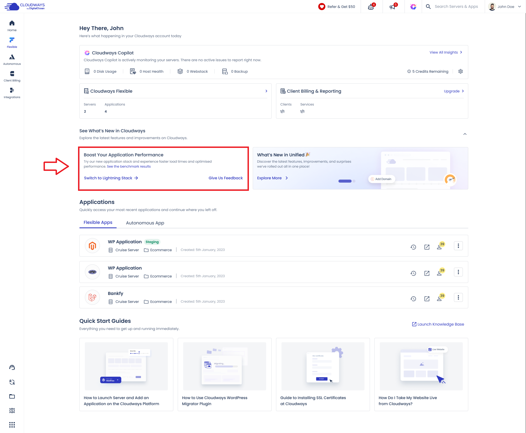Click Cruise Server under Bankfy

pos(124,302)
